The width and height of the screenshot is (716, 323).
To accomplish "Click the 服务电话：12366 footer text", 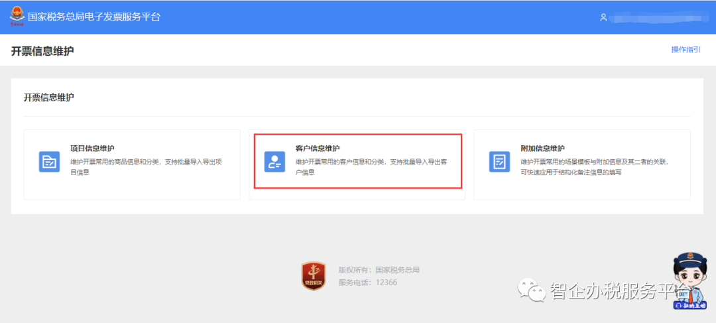I will click(368, 283).
